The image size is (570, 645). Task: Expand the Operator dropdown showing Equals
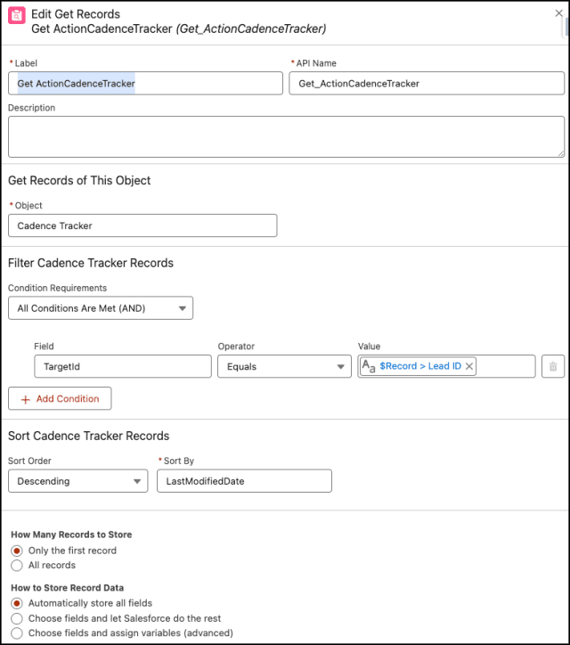[284, 366]
